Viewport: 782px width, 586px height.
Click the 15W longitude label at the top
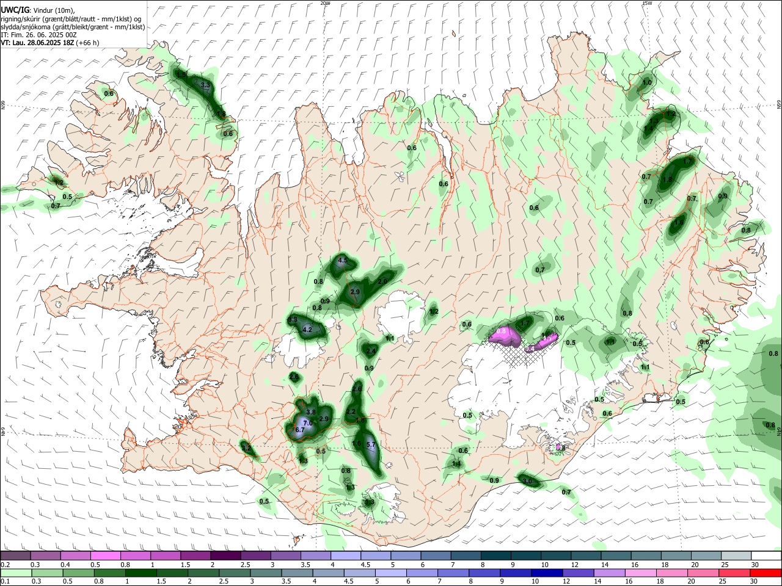[x=647, y=3]
